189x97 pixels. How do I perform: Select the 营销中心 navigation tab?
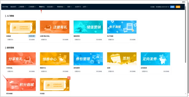(x=42, y=7)
